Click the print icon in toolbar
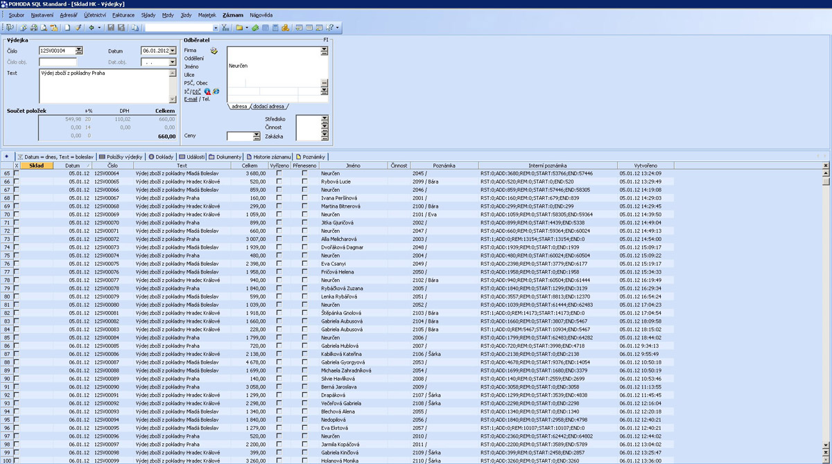 coord(33,28)
